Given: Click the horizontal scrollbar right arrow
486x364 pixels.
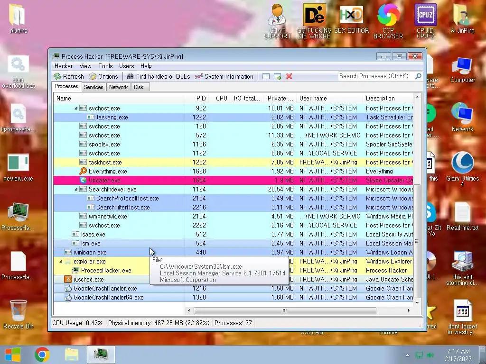Looking at the screenshot, I should (x=409, y=310).
